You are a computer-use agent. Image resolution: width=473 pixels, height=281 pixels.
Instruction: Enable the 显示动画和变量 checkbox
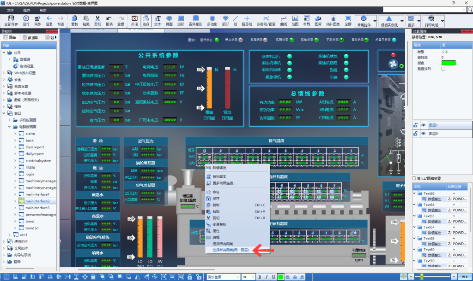tap(414, 178)
